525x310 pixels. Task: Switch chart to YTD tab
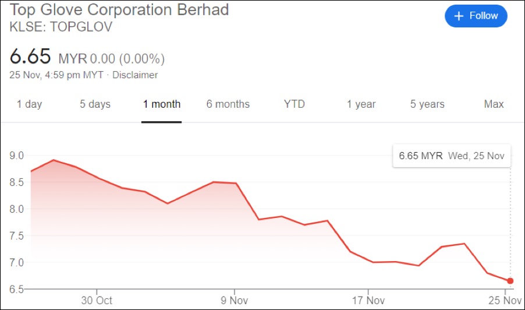coord(295,104)
